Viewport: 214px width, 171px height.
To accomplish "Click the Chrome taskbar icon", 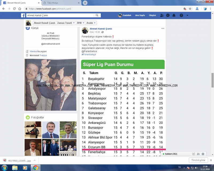I will click(35, 168).
